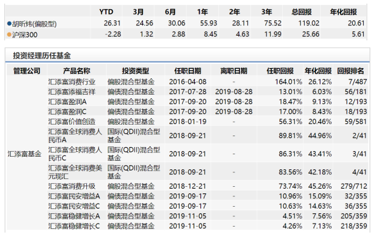377x238 pixels.
Task: Click the 产品名称 column header
Action: pos(77,71)
